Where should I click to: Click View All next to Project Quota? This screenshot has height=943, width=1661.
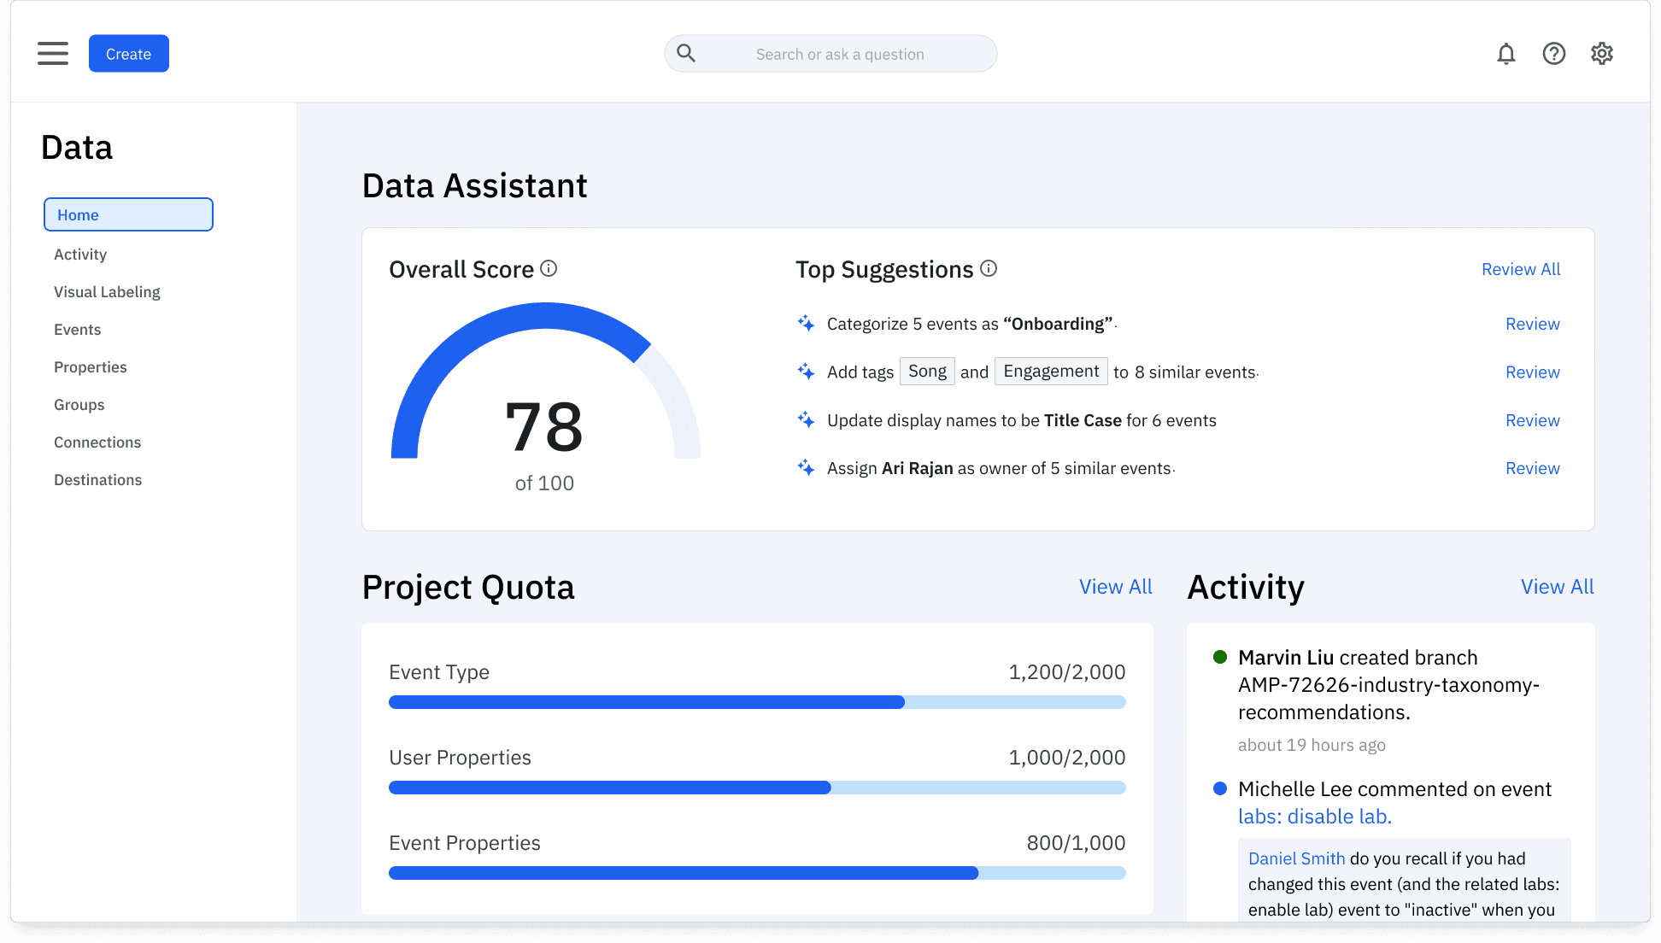pos(1115,586)
